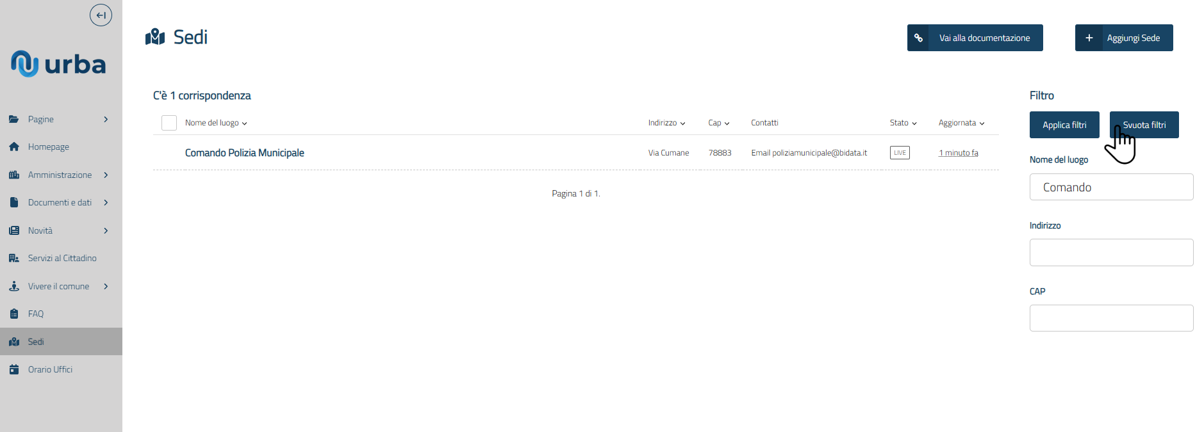Screen dimensions: 1204x432
Task: Sort the table by Aggiornata
Action: [x=961, y=123]
